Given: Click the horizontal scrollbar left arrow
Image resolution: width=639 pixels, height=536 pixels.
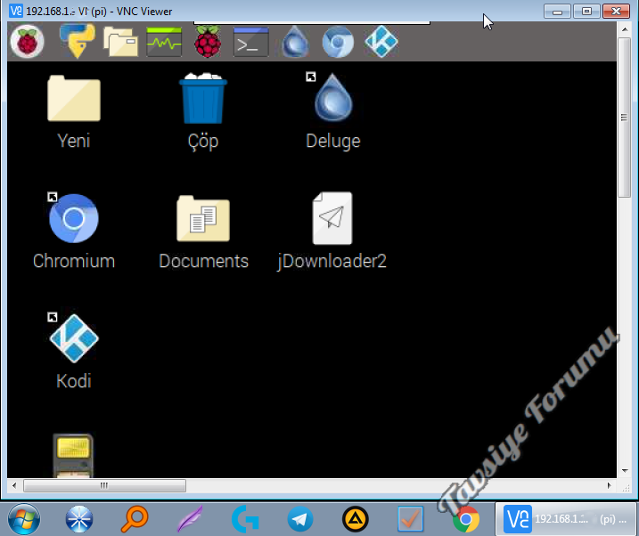Looking at the screenshot, I should click(x=14, y=485).
